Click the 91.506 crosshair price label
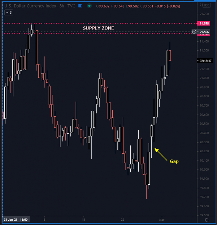 coord(204,32)
